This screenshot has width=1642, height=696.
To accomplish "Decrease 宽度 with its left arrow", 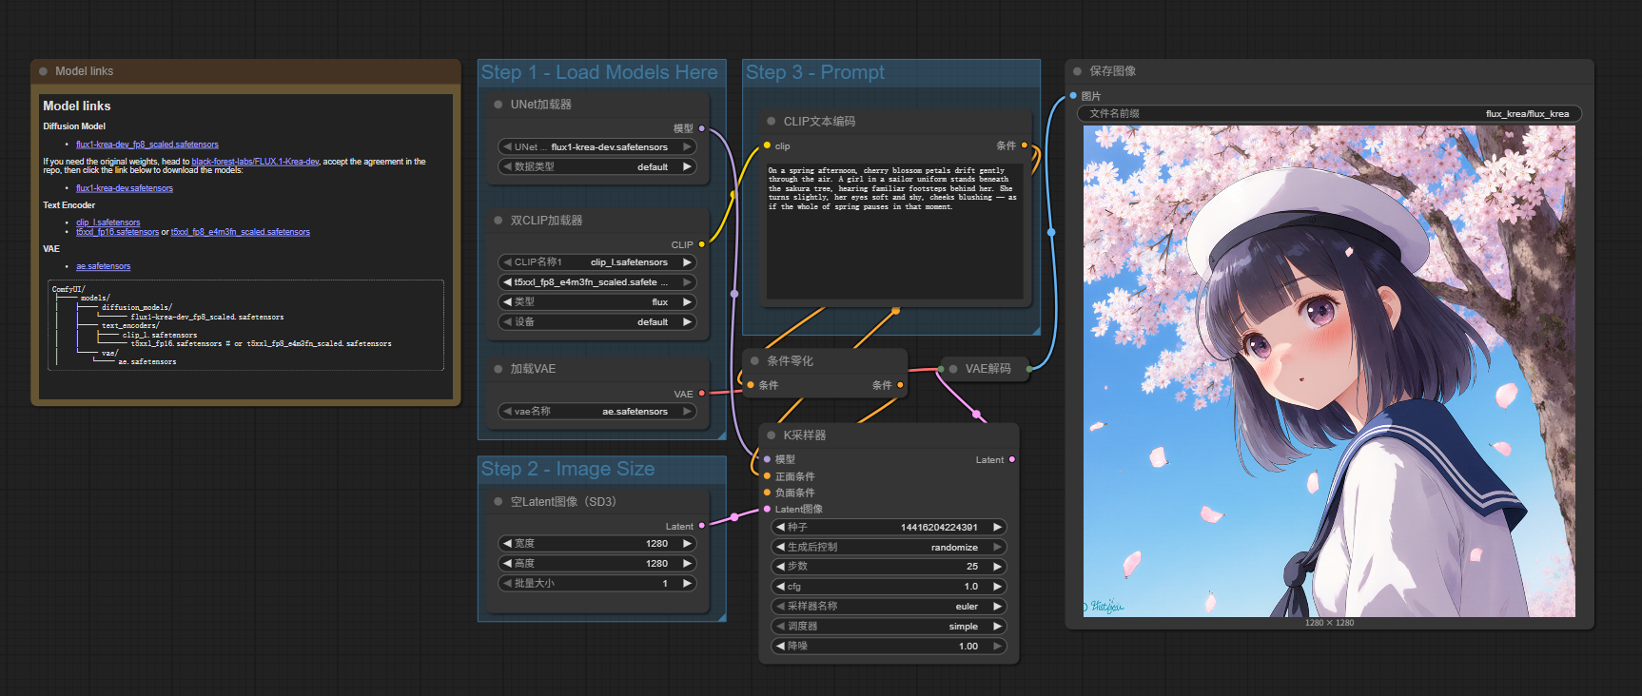I will pyautogui.click(x=507, y=544).
